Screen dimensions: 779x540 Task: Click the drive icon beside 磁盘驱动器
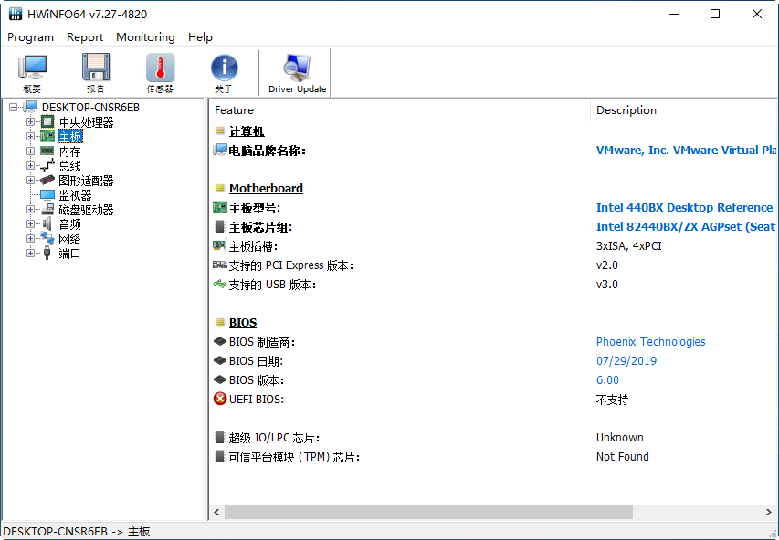[x=47, y=209]
